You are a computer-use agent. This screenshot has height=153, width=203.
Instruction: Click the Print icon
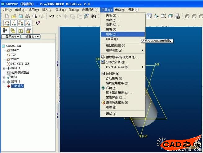point(27,16)
